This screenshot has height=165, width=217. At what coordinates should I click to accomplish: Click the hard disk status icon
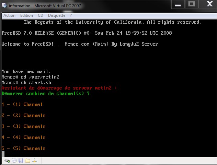(x=7, y=161)
